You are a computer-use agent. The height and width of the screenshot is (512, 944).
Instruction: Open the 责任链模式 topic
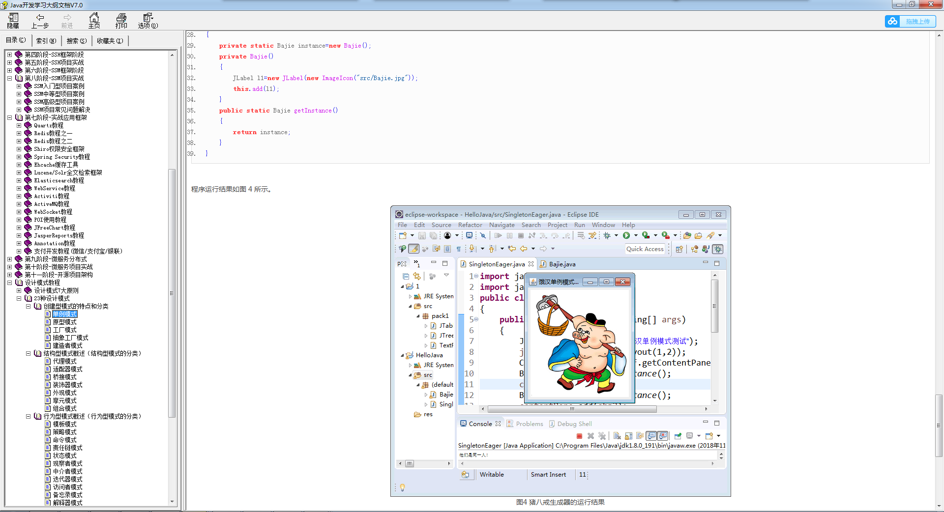(67, 448)
